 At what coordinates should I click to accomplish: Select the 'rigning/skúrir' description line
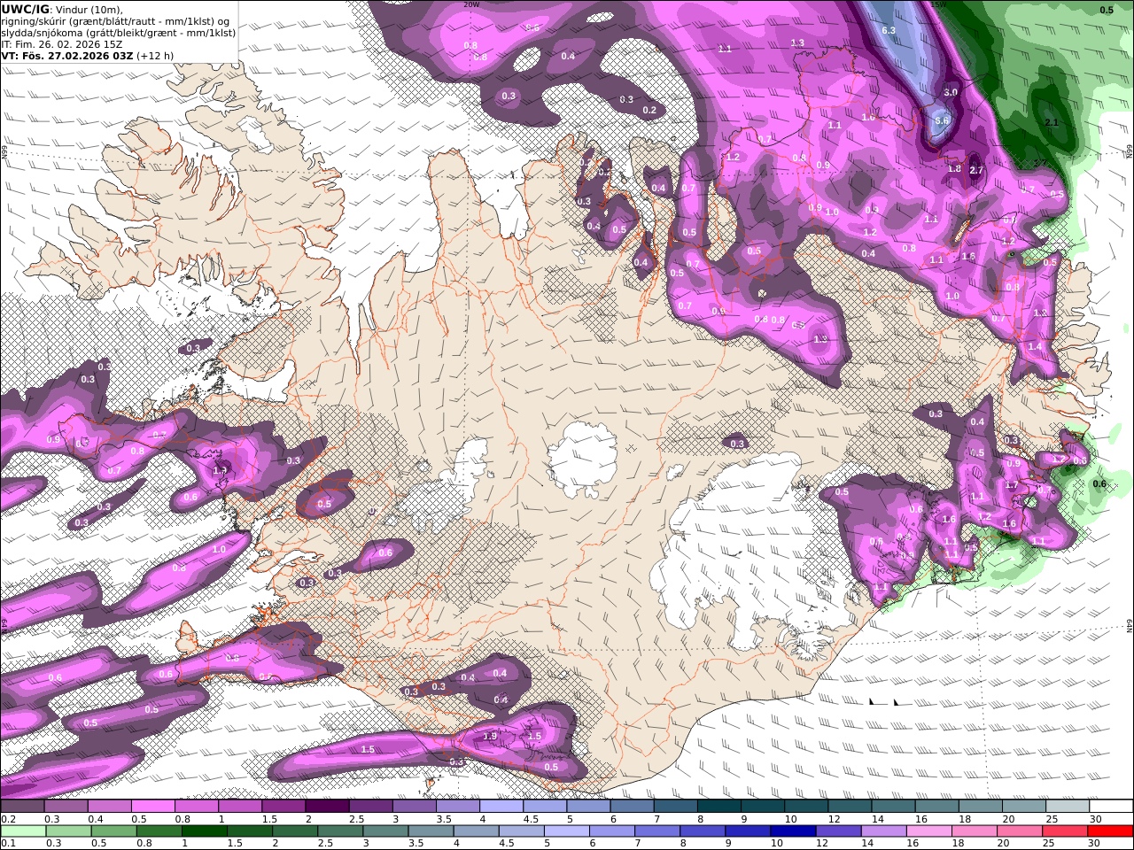(115, 21)
